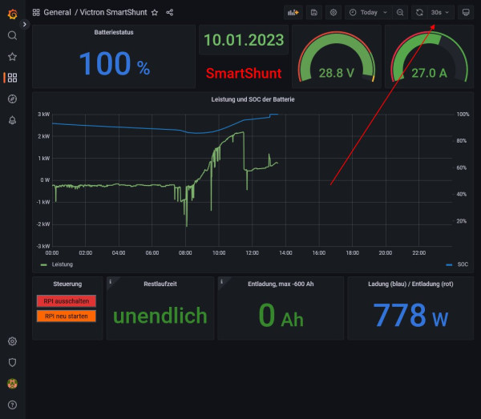Open the Alerting bell icon

[12, 120]
